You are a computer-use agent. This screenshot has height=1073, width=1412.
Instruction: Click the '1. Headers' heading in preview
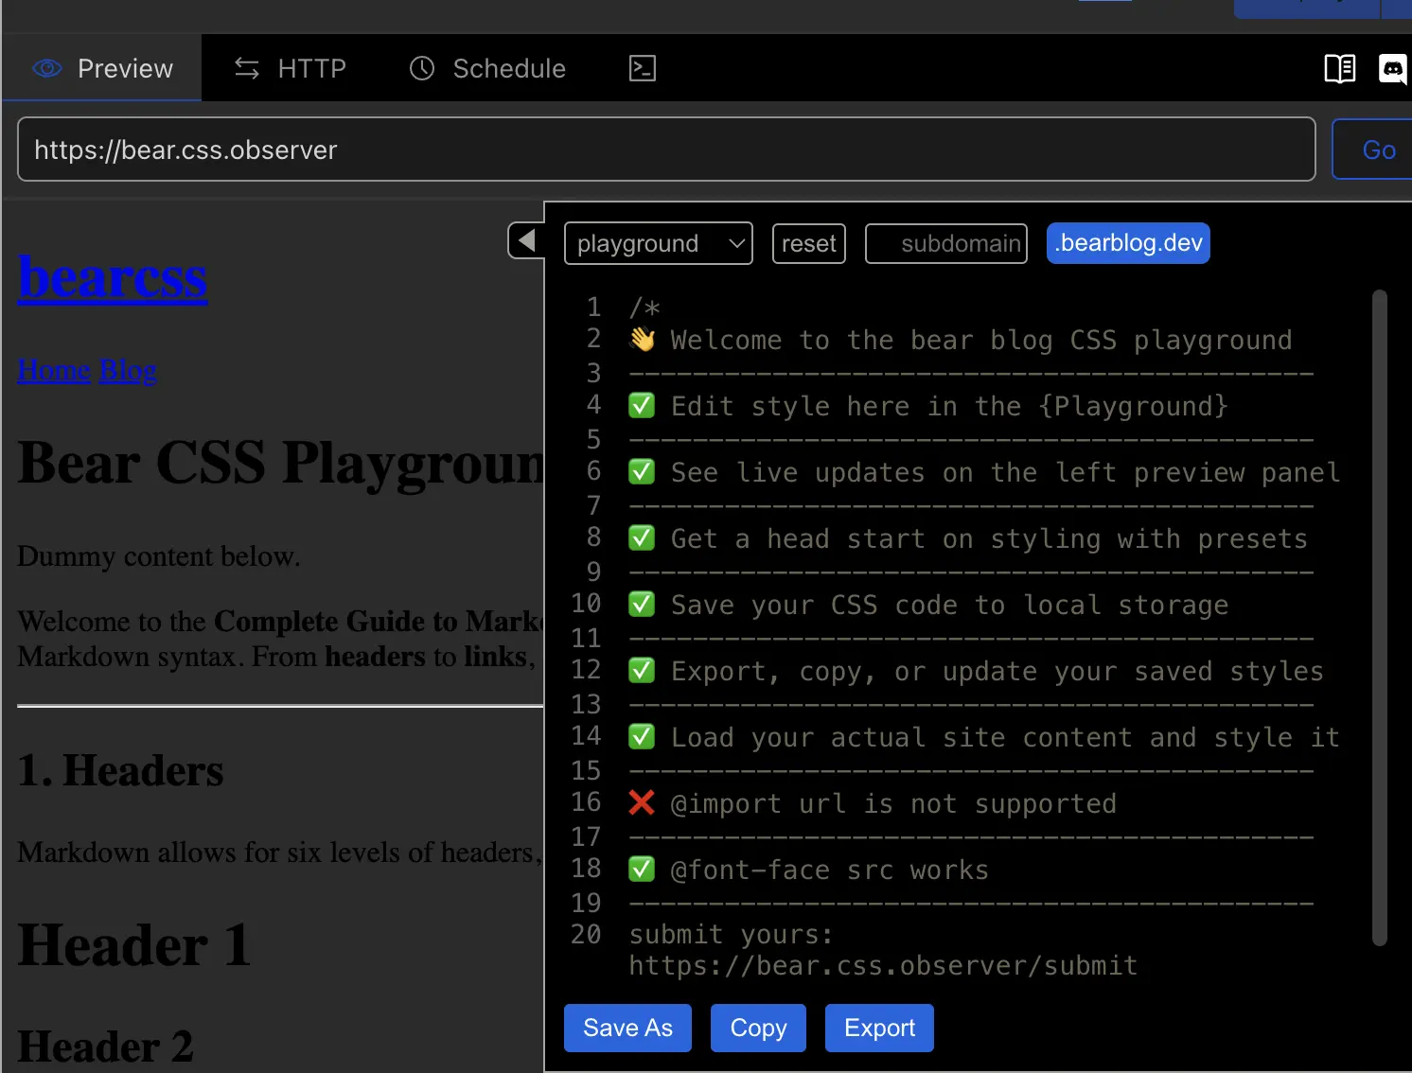[121, 770]
